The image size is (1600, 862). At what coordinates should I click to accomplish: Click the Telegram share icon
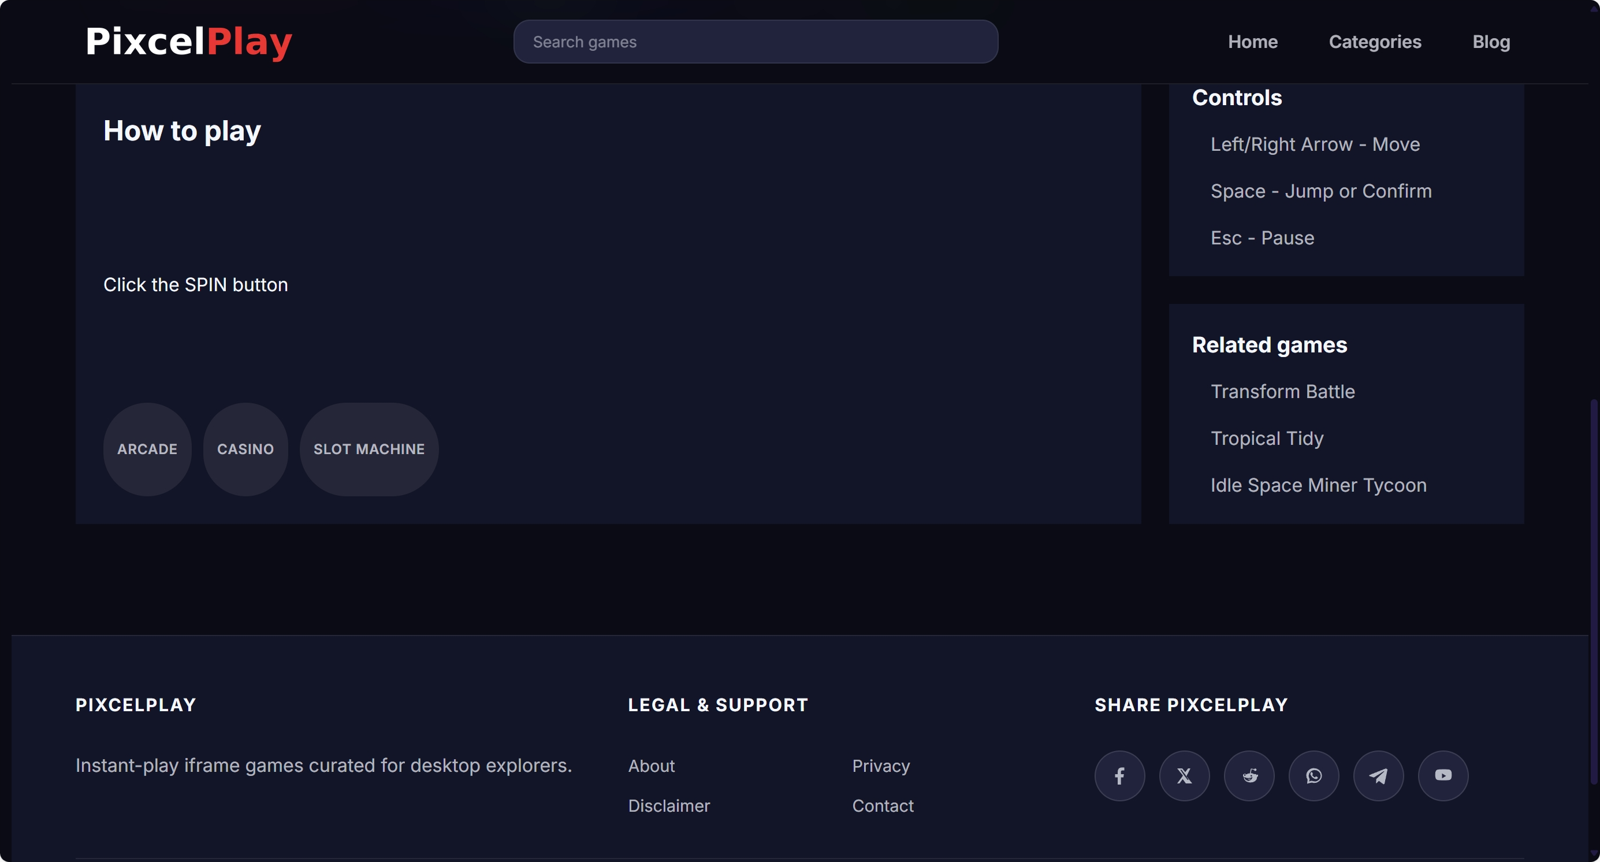pos(1378,776)
